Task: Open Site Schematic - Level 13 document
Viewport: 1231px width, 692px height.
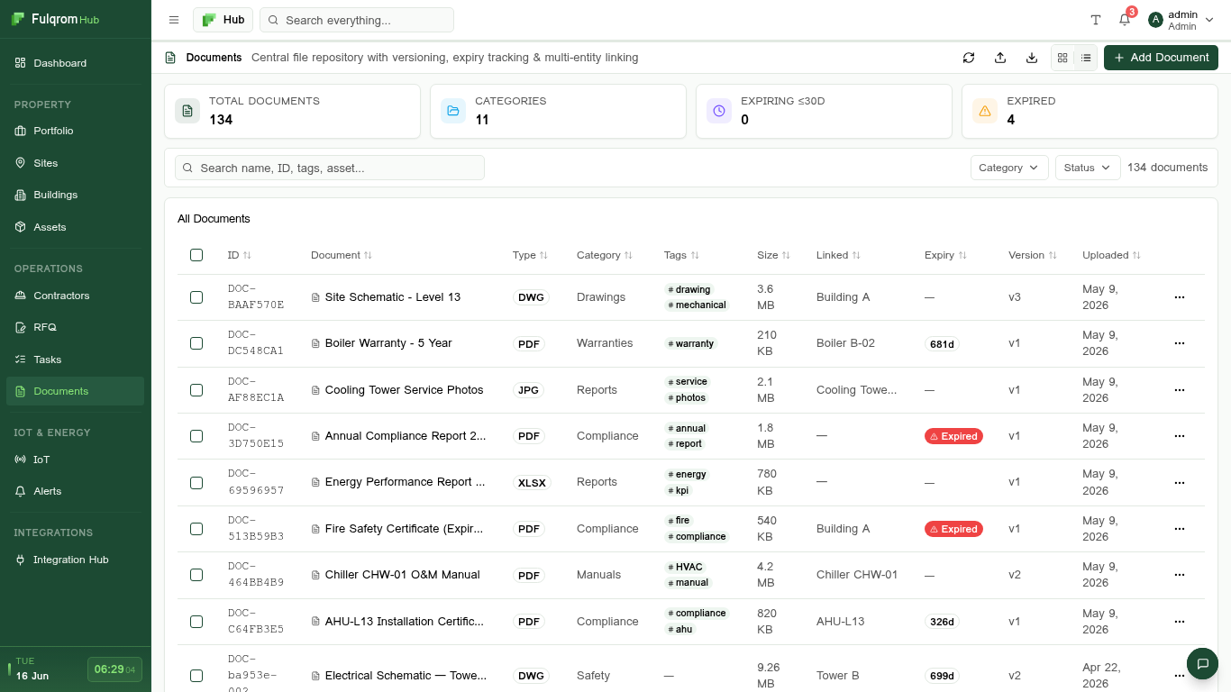Action: [393, 297]
